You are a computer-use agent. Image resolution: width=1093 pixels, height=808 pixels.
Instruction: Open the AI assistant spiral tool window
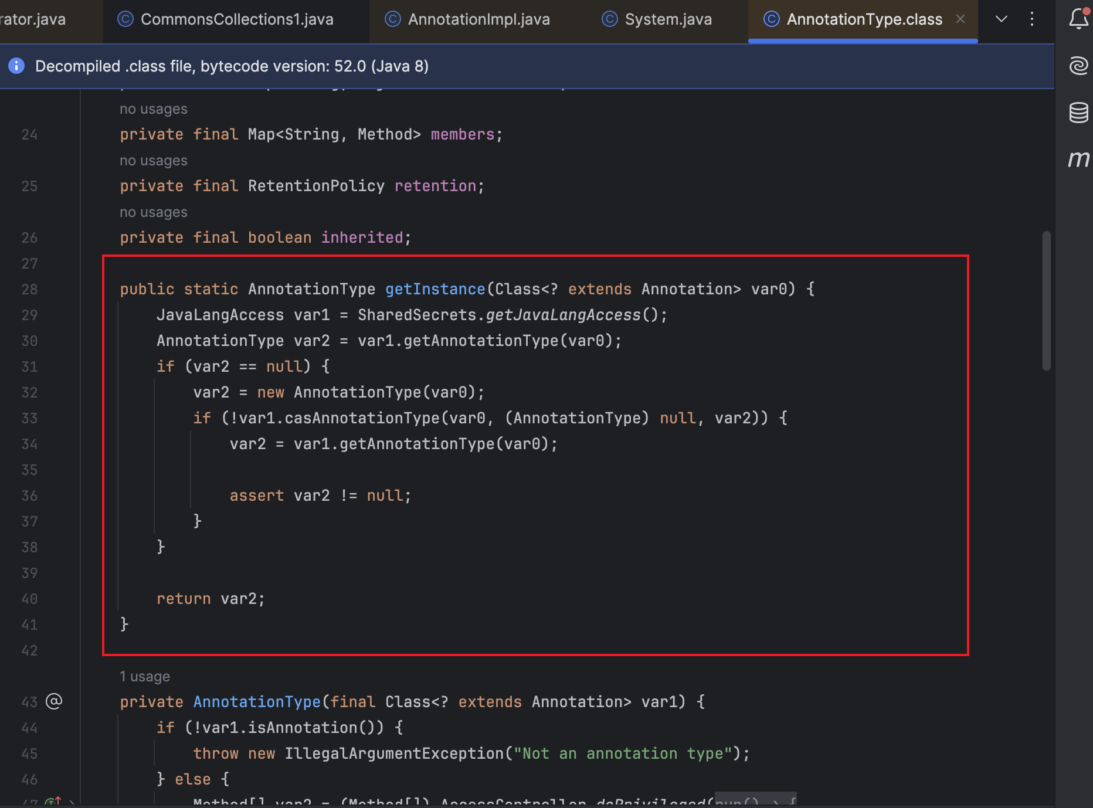(x=1078, y=65)
